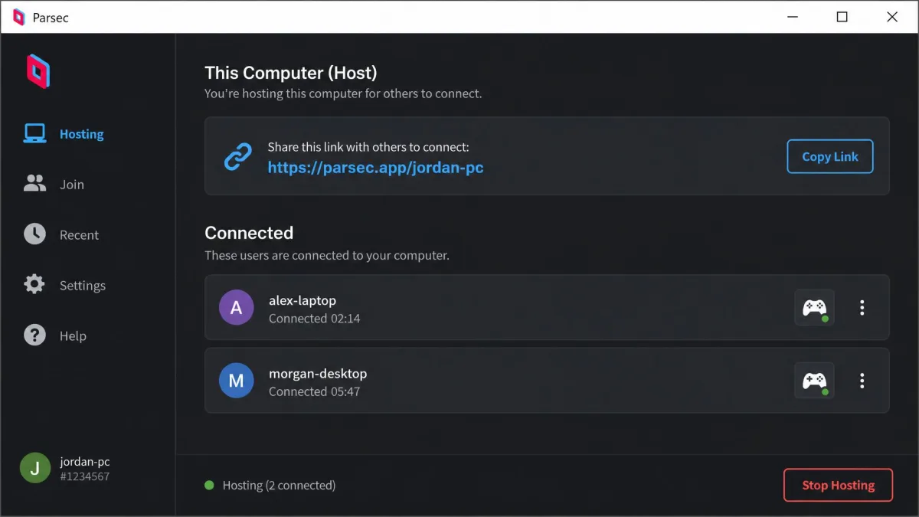This screenshot has height=517, width=919.
Task: Click the morgan-desktop user name
Action: point(318,373)
